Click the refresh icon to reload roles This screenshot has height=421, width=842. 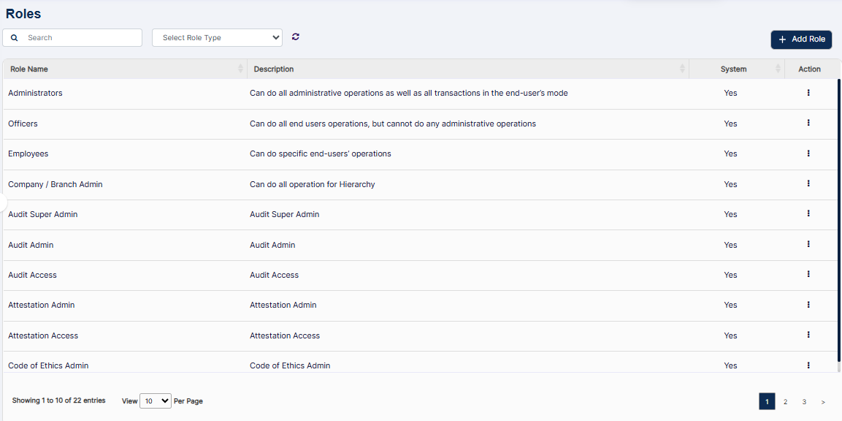coord(295,37)
